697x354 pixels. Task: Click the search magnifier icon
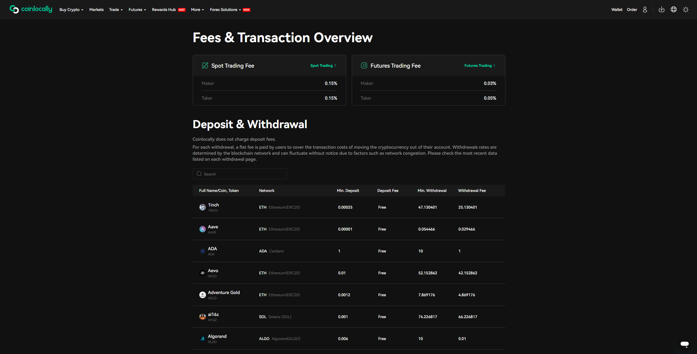199,174
